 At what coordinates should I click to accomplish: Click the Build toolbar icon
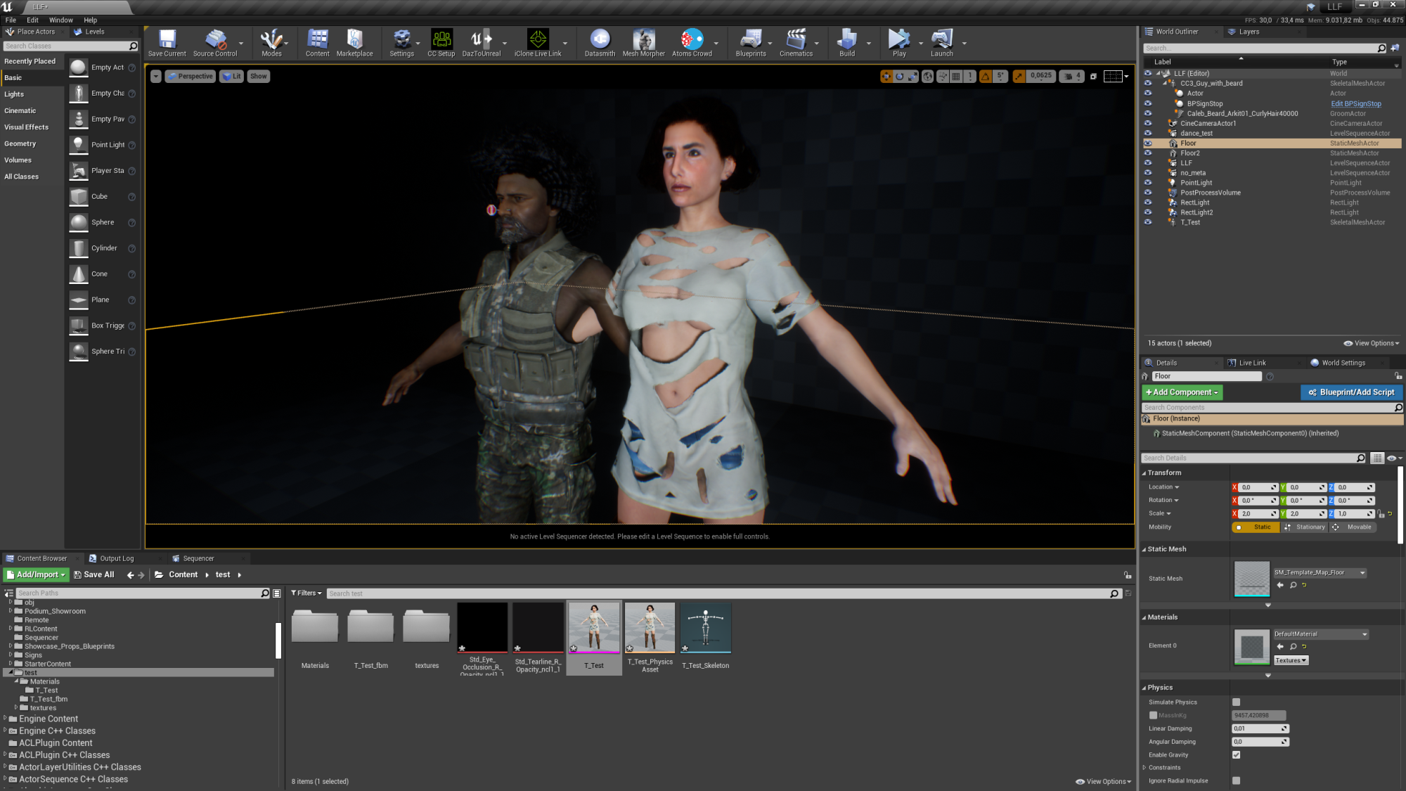point(847,43)
